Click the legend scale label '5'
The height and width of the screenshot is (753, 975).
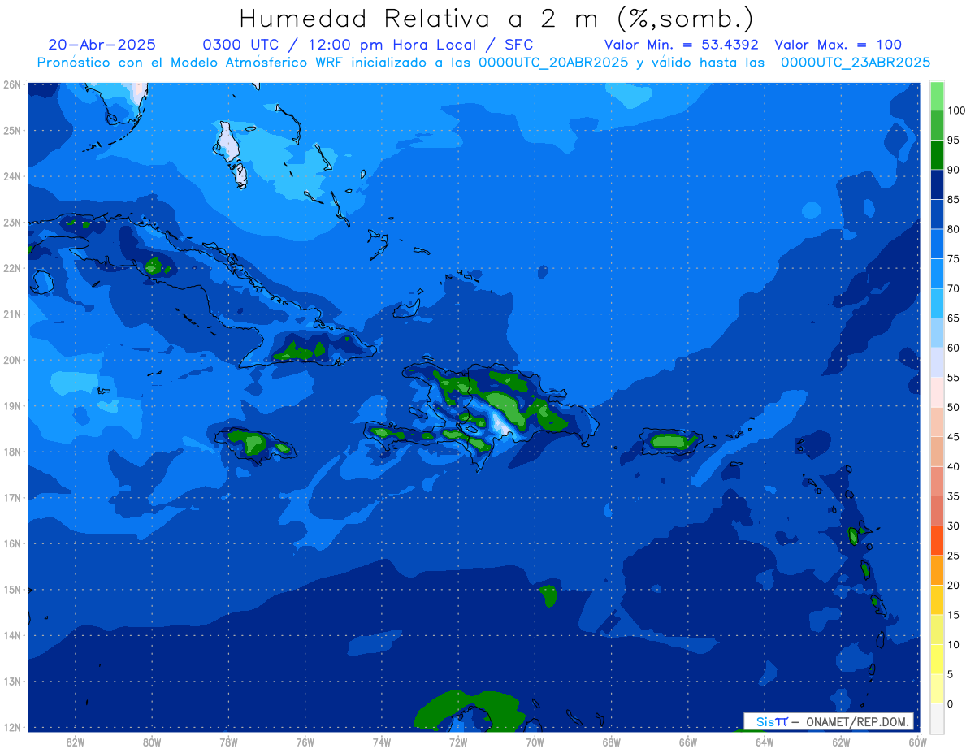(950, 674)
